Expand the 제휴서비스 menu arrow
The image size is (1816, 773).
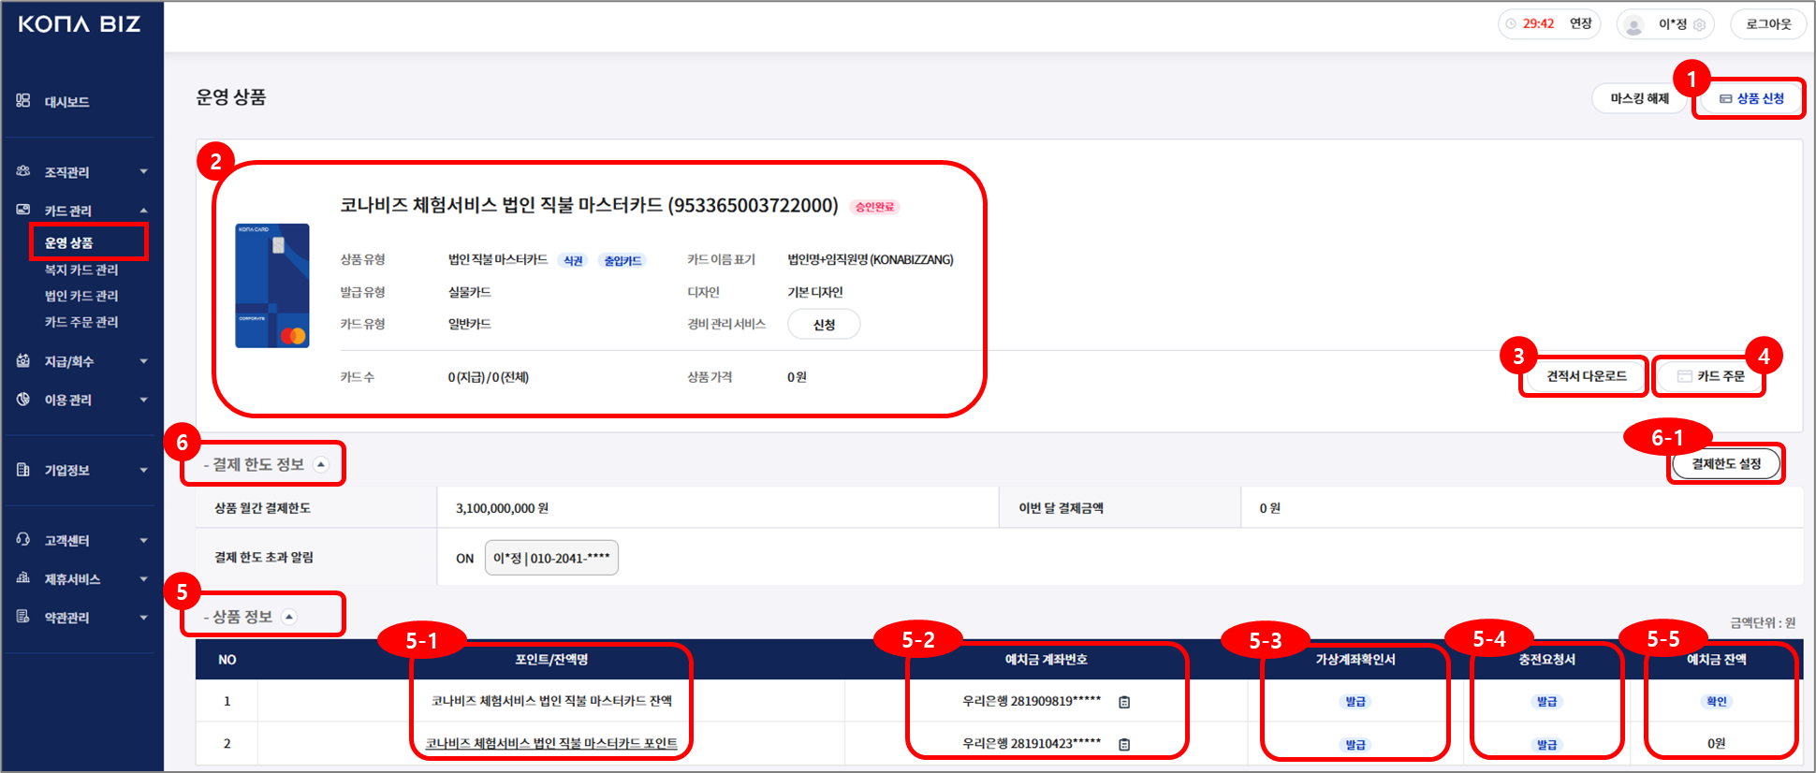(144, 578)
